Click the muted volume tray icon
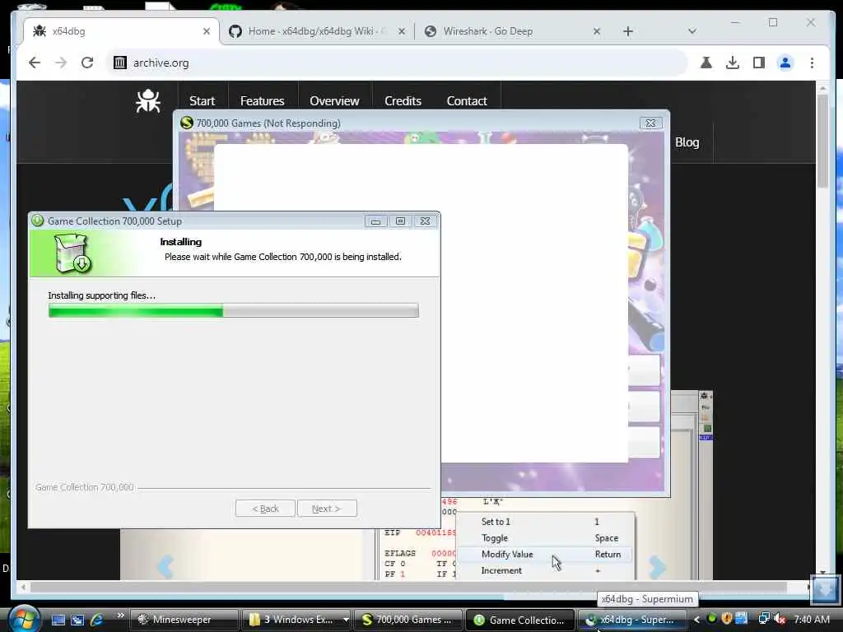The image size is (843, 632). pos(779,619)
